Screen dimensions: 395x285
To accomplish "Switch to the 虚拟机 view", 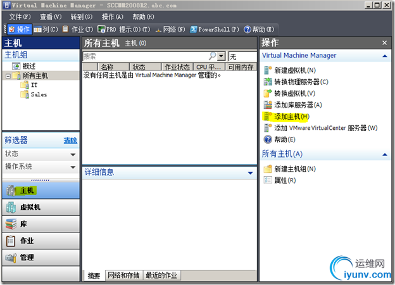I will pos(41,207).
